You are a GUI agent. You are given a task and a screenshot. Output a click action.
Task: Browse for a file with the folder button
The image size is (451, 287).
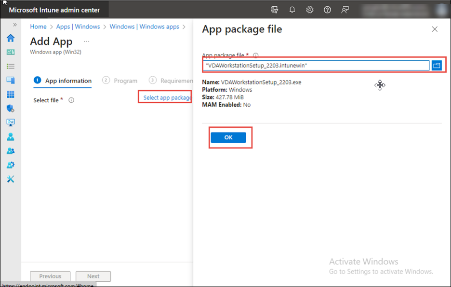point(437,65)
